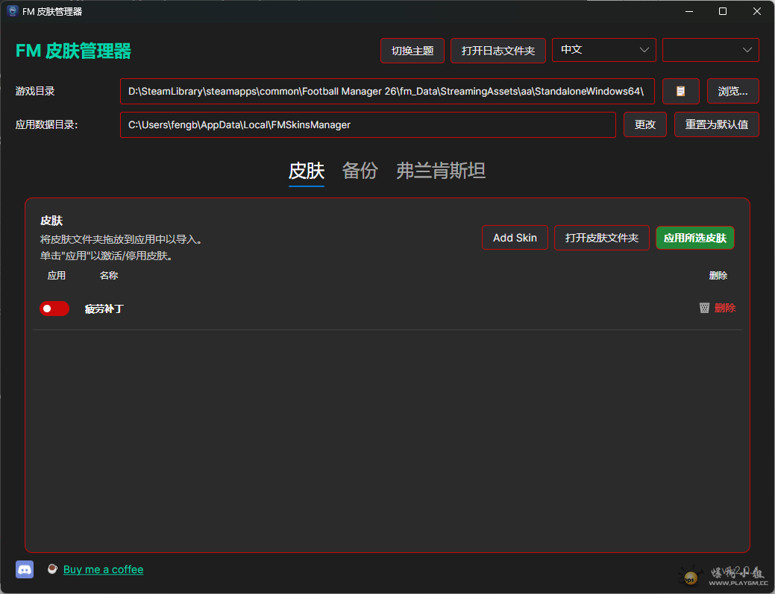This screenshot has width=775, height=594.
Task: Click the 名称 column header
Action: tap(109, 276)
